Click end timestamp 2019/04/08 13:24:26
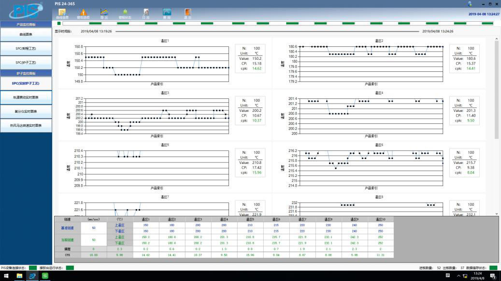The image size is (501, 281). (438, 31)
